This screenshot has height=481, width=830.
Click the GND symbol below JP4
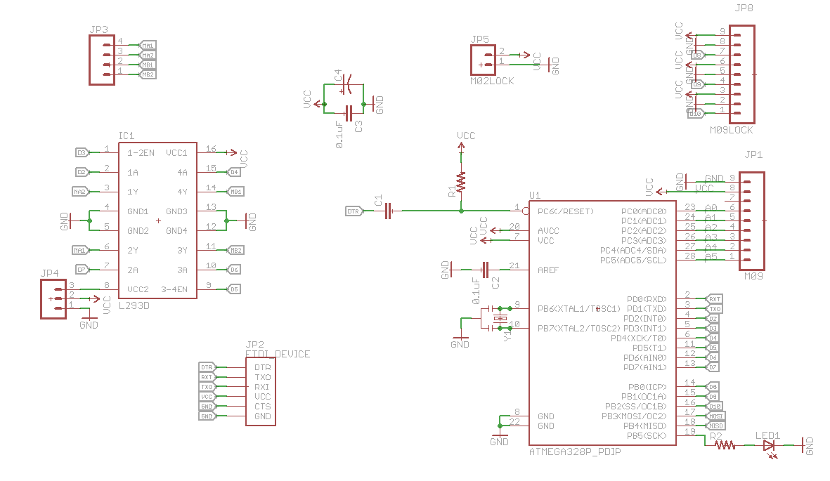[x=89, y=322]
